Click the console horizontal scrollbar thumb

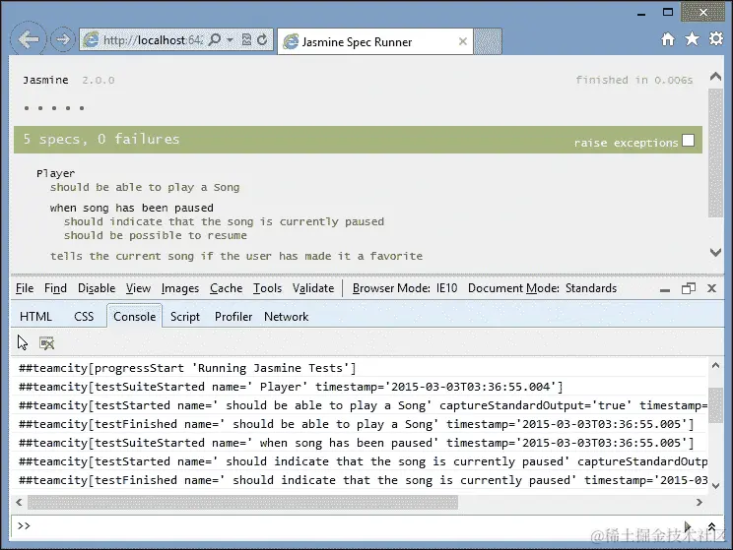[x=242, y=503]
